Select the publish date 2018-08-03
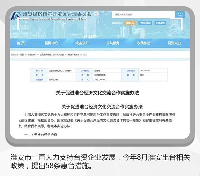The height and width of the screenshot is (176, 200). 145,71
